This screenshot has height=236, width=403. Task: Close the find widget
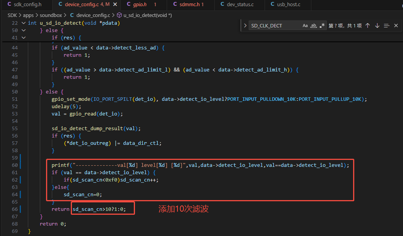pyautogui.click(x=396, y=25)
